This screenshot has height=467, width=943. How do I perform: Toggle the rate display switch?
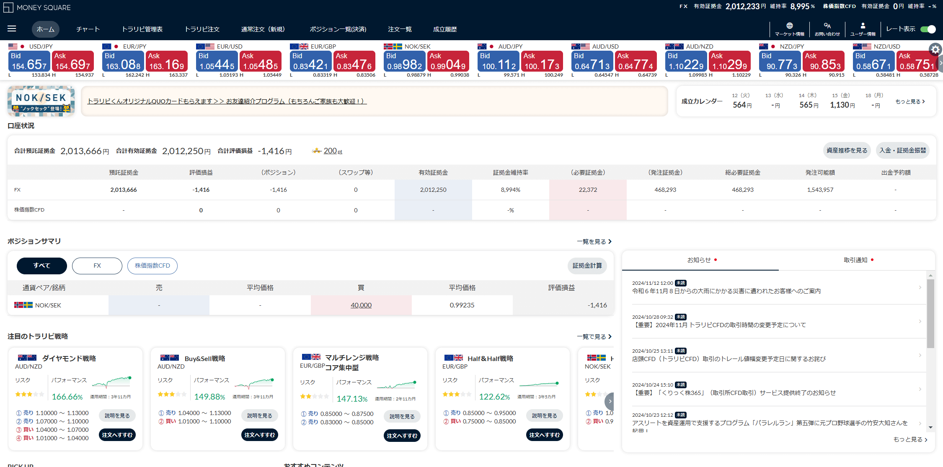point(928,29)
